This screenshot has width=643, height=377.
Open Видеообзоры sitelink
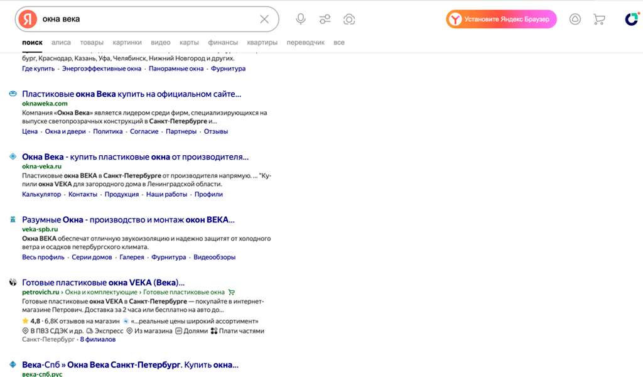(215, 257)
